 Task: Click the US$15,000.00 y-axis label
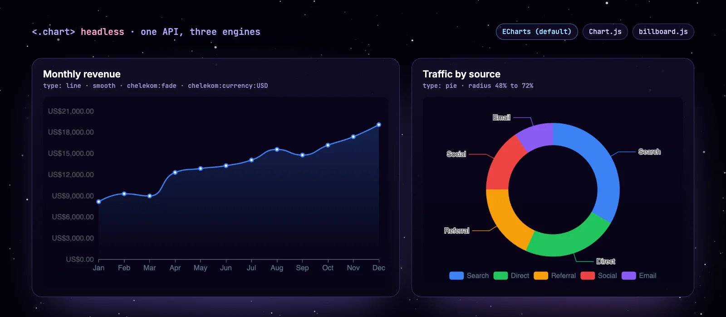point(71,154)
